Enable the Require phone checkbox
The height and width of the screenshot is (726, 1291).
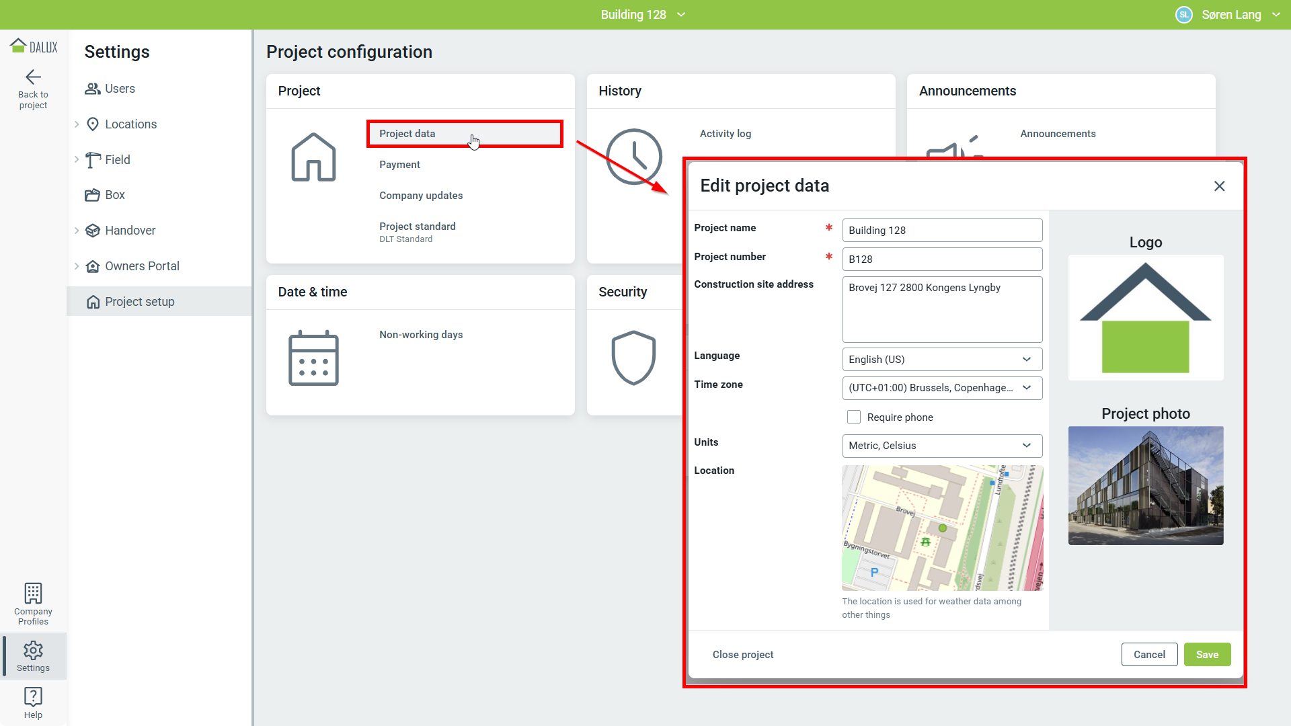pyautogui.click(x=854, y=417)
